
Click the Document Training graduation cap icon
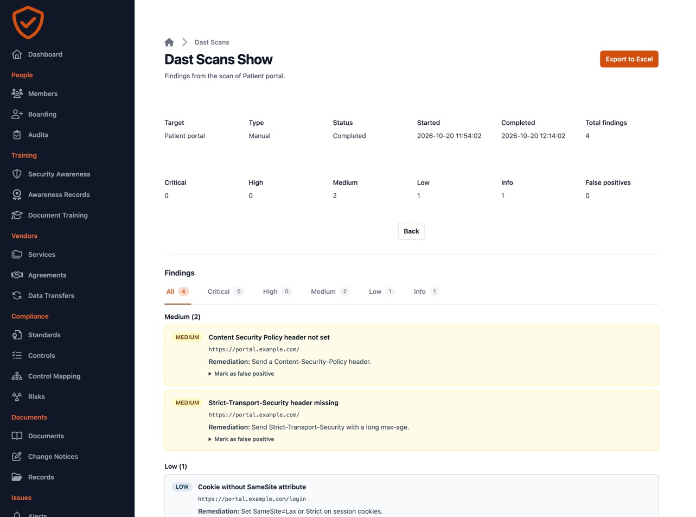coord(17,215)
